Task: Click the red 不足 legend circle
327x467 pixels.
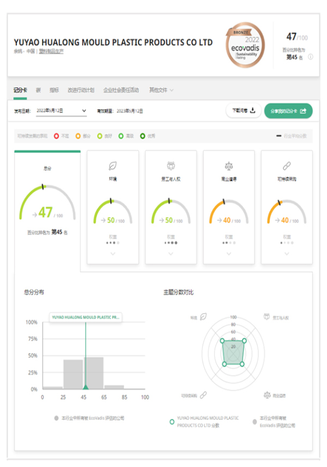Action: click(x=56, y=136)
